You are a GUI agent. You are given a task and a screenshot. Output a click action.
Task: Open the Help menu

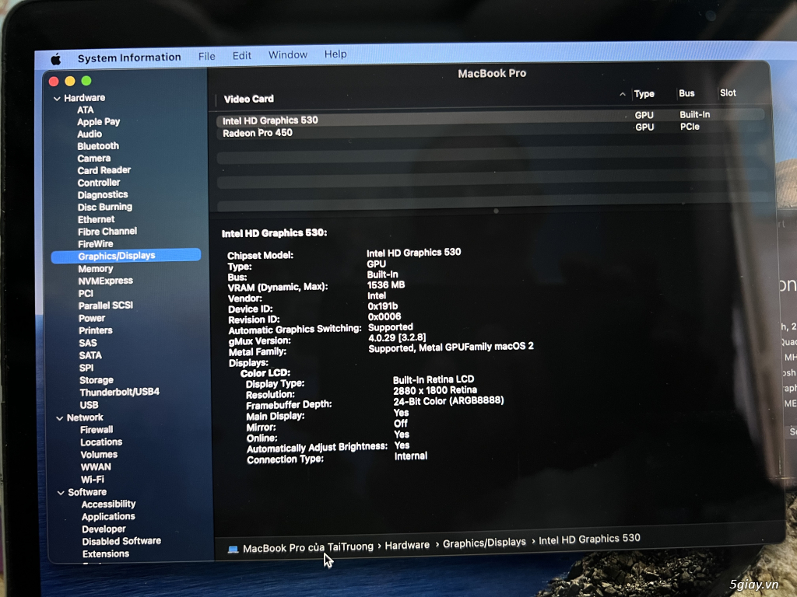[x=335, y=54]
